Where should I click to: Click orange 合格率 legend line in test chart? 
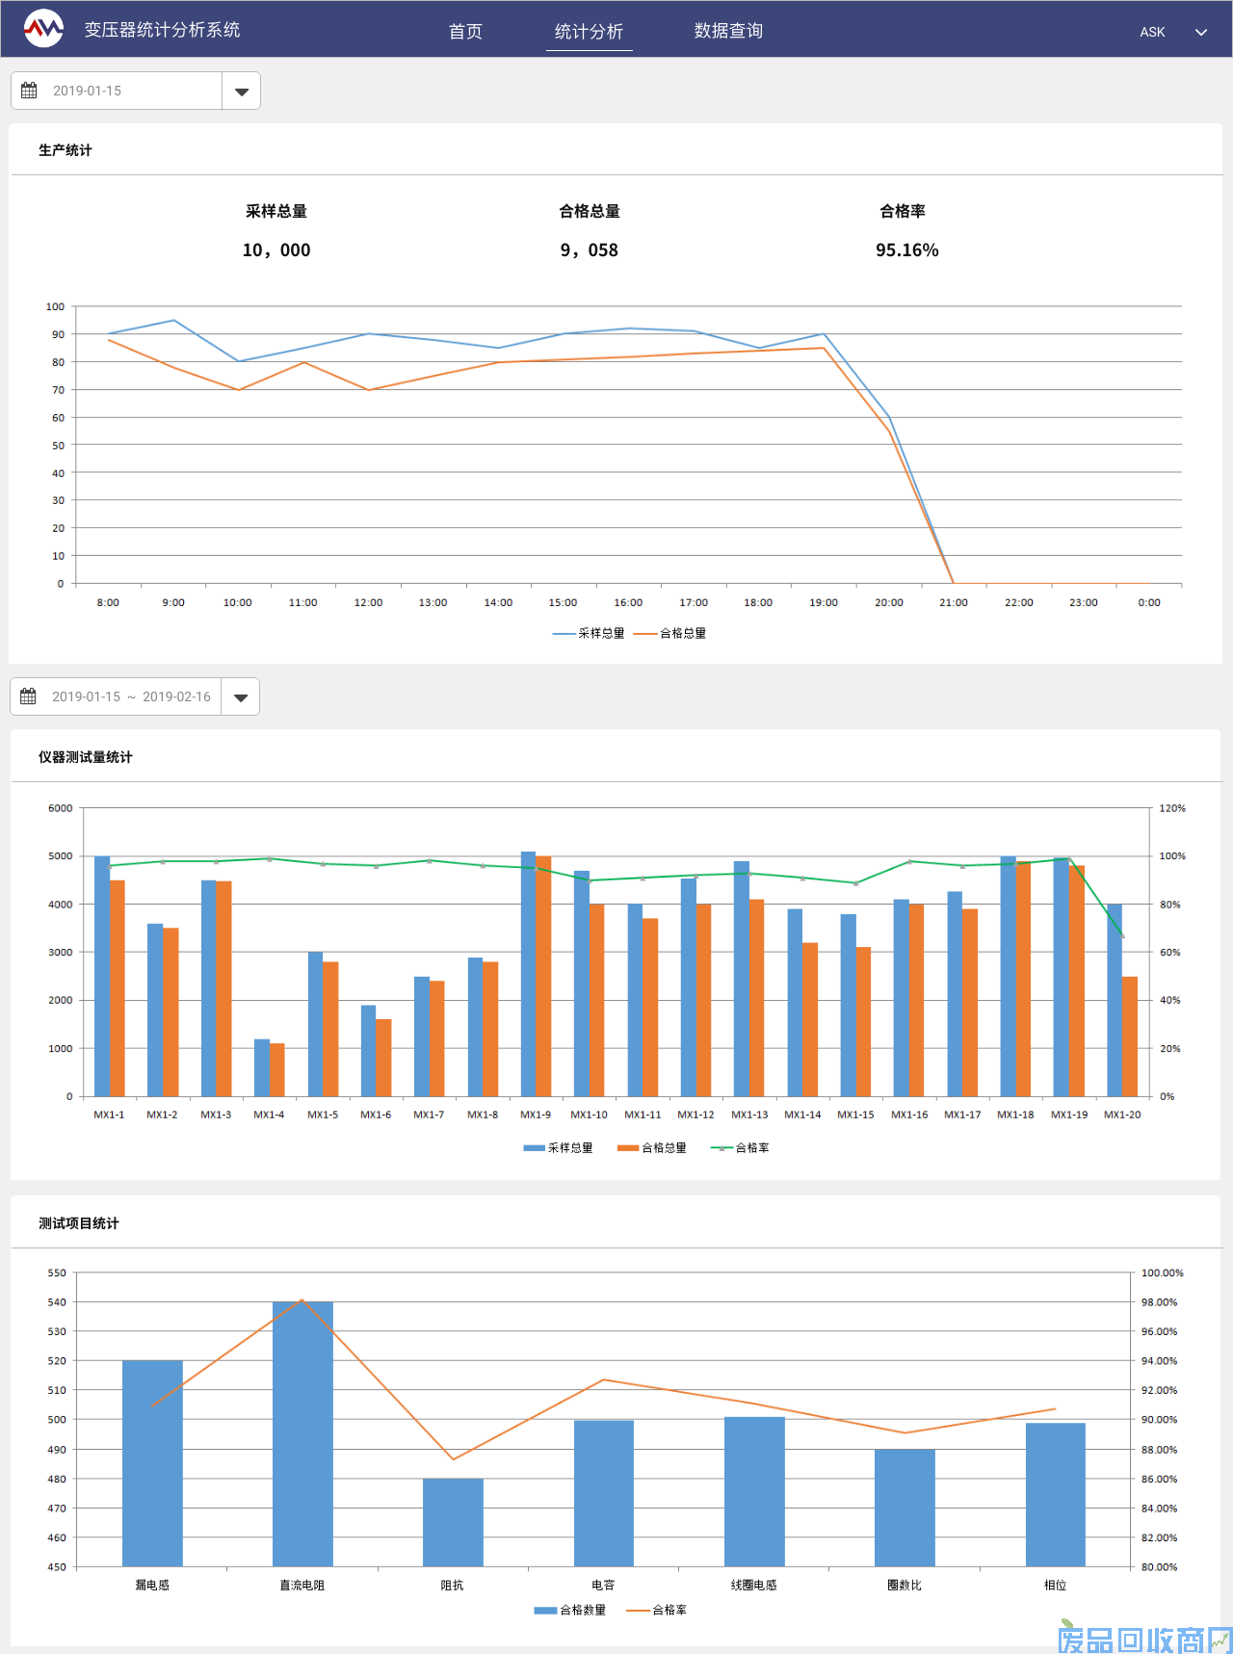[x=638, y=1610]
